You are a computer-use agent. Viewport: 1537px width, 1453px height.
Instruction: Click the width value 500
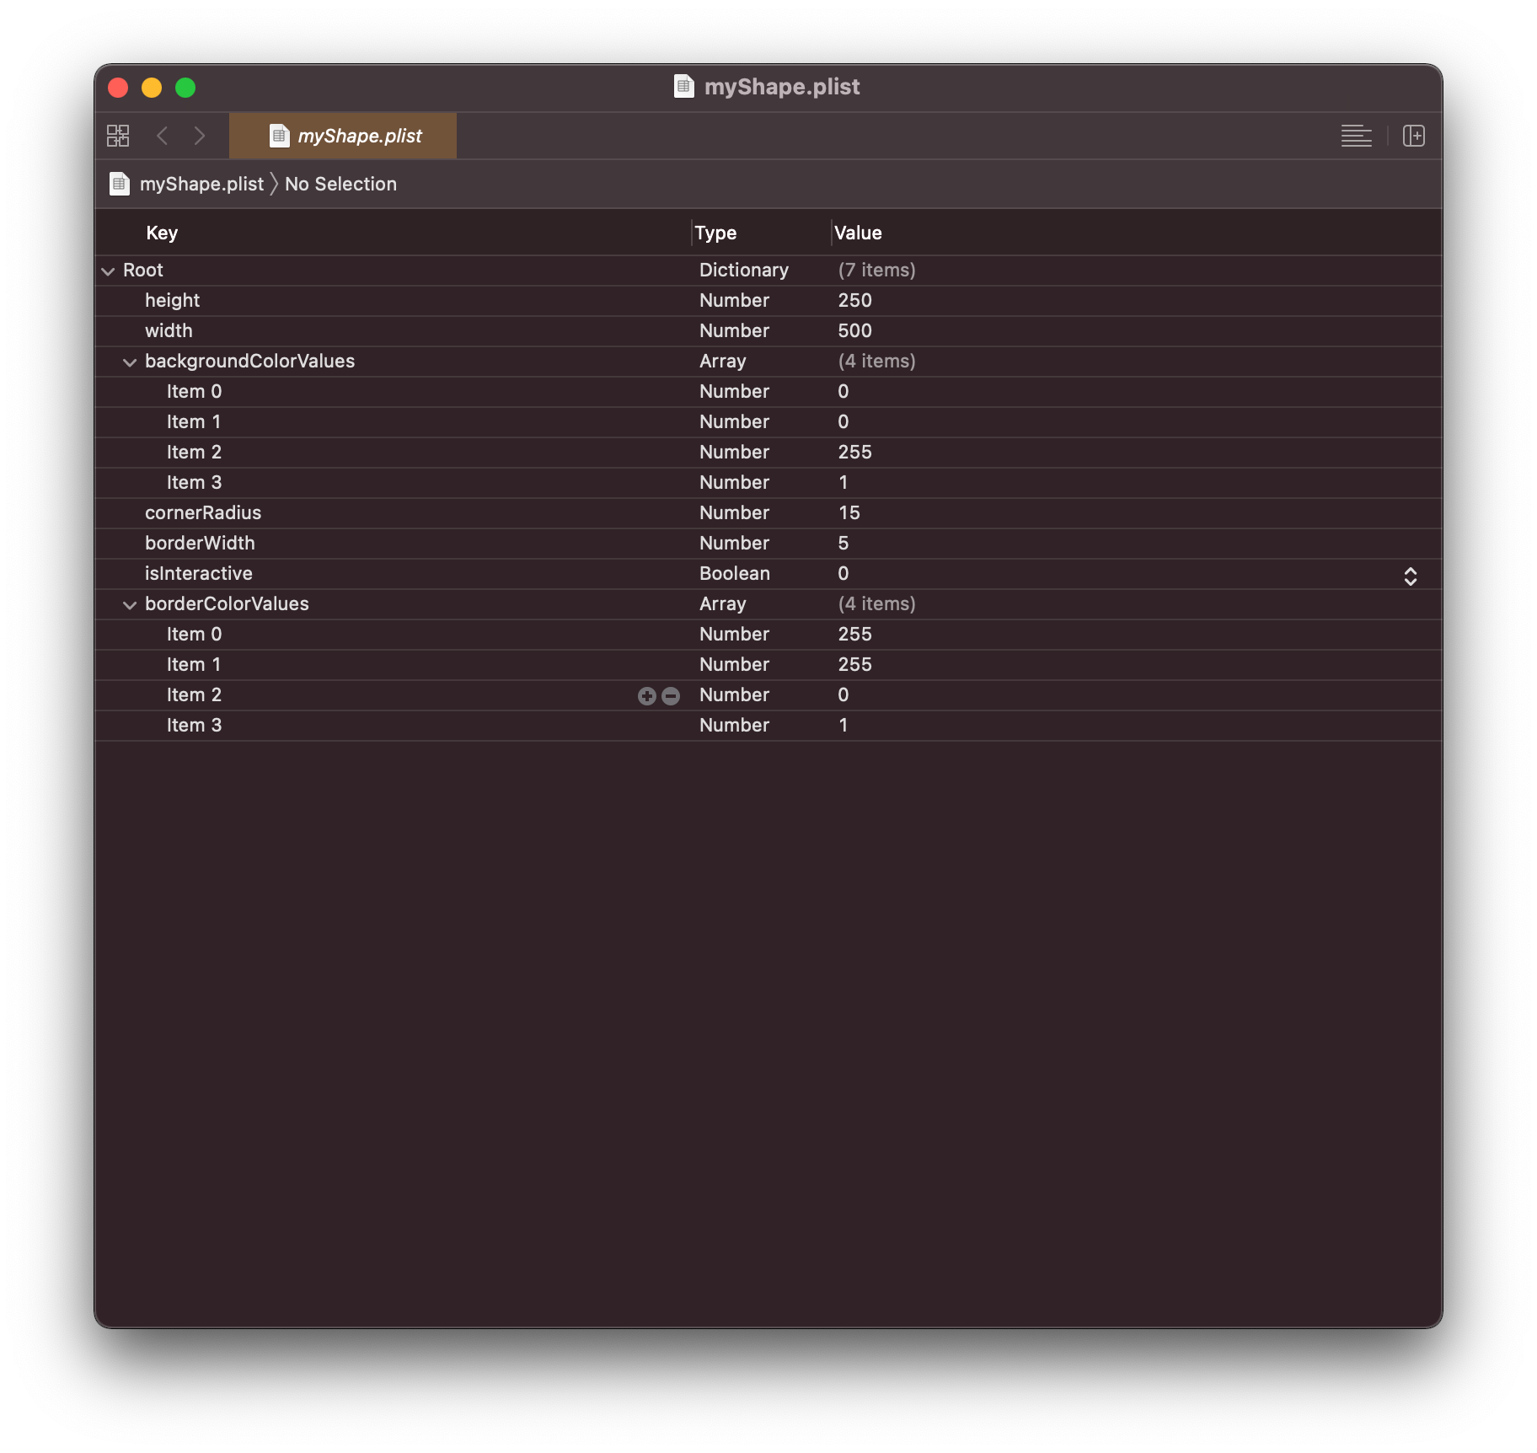tap(854, 330)
